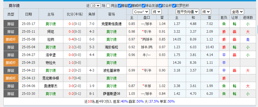Click corner count 1-9 on 25-04-06 row

92,86
